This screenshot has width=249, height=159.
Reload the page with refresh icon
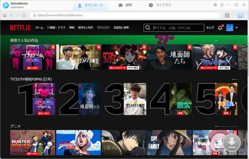click(x=24, y=15)
